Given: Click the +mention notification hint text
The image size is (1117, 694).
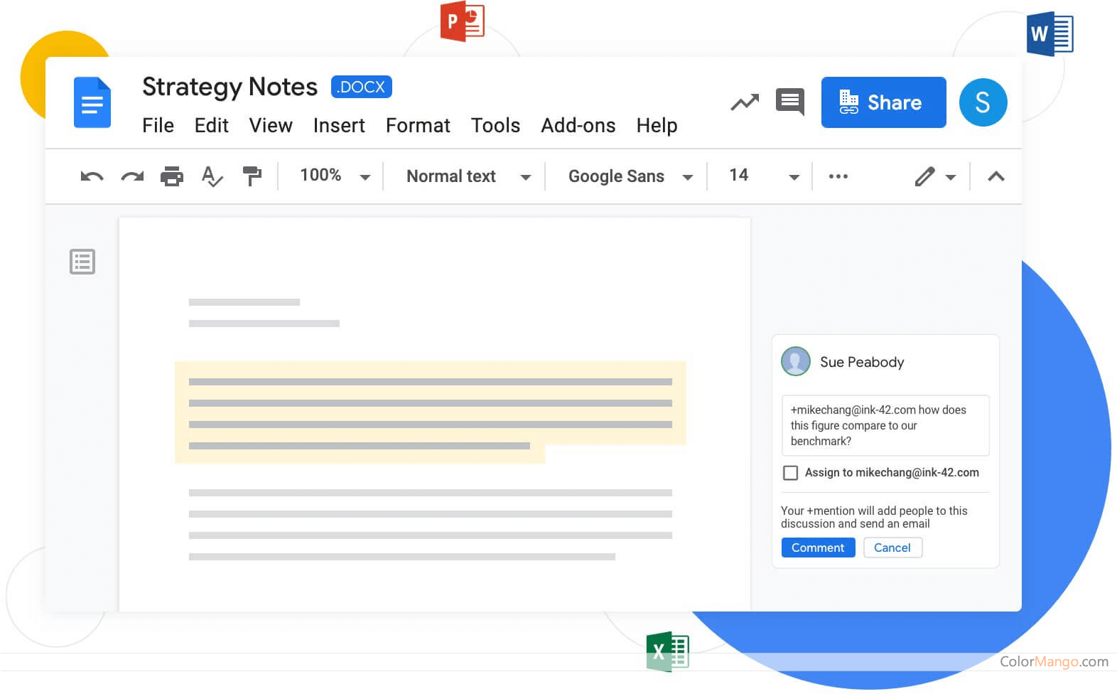Looking at the screenshot, I should pyautogui.click(x=874, y=517).
